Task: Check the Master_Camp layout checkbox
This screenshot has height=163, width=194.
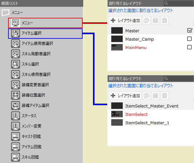Action: tap(189, 39)
